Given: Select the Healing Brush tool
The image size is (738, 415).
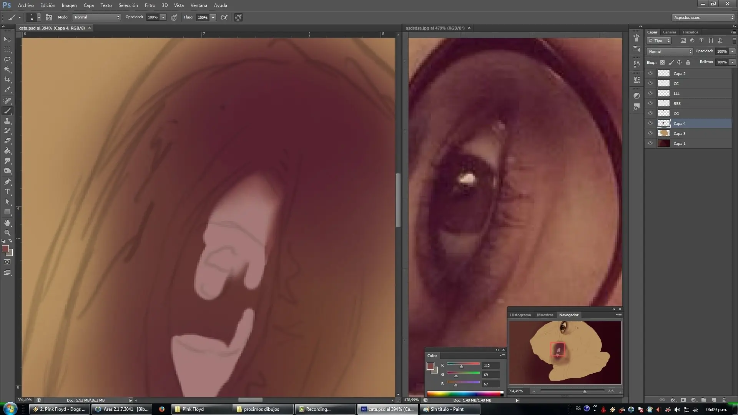Looking at the screenshot, I should (x=7, y=101).
